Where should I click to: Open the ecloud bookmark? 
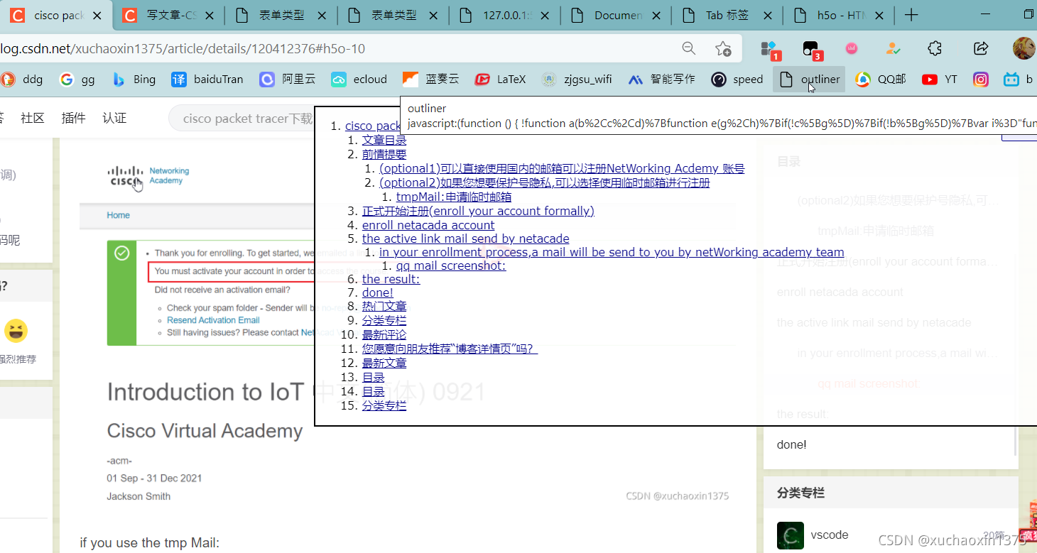pos(359,80)
